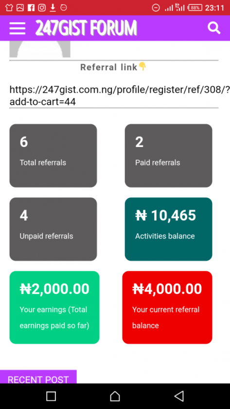Tap the battery indicator icon
The width and height of the screenshot is (230, 409).
(x=195, y=8)
